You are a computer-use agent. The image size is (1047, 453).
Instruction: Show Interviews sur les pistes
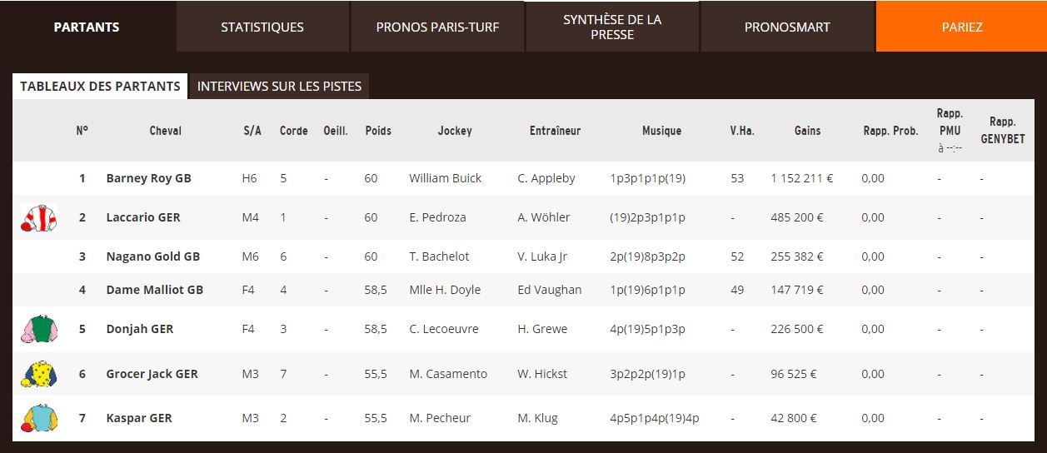pos(279,87)
